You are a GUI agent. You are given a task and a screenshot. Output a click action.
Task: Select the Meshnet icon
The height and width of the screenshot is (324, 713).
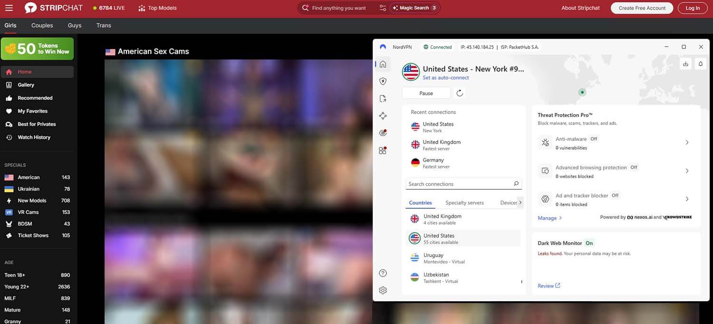point(383,115)
